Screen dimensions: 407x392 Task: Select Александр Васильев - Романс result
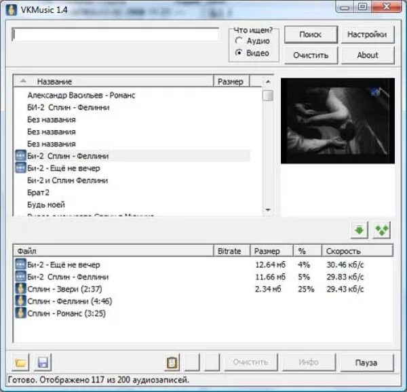[81, 95]
